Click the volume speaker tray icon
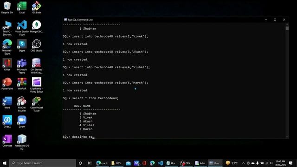The image size is (297, 167). coord(271,163)
